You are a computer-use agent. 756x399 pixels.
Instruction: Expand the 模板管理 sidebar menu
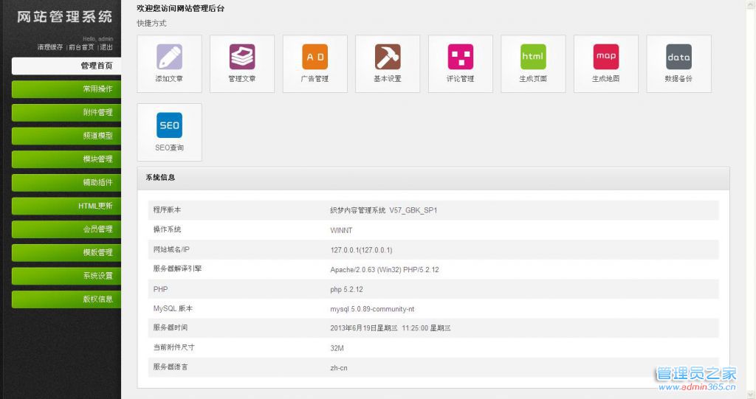[66, 252]
